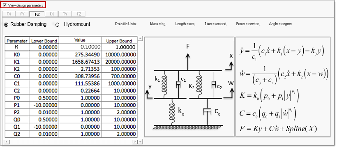Viewport: 337px width, 148px height.
Task: Click the P1 lower bound -10.00000
Action: coord(44,105)
